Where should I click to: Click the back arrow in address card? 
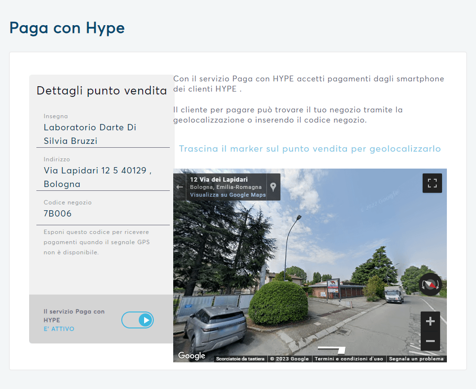180,187
